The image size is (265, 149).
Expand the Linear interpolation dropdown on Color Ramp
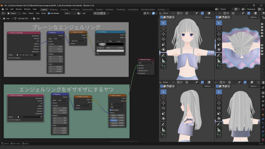click(120, 41)
